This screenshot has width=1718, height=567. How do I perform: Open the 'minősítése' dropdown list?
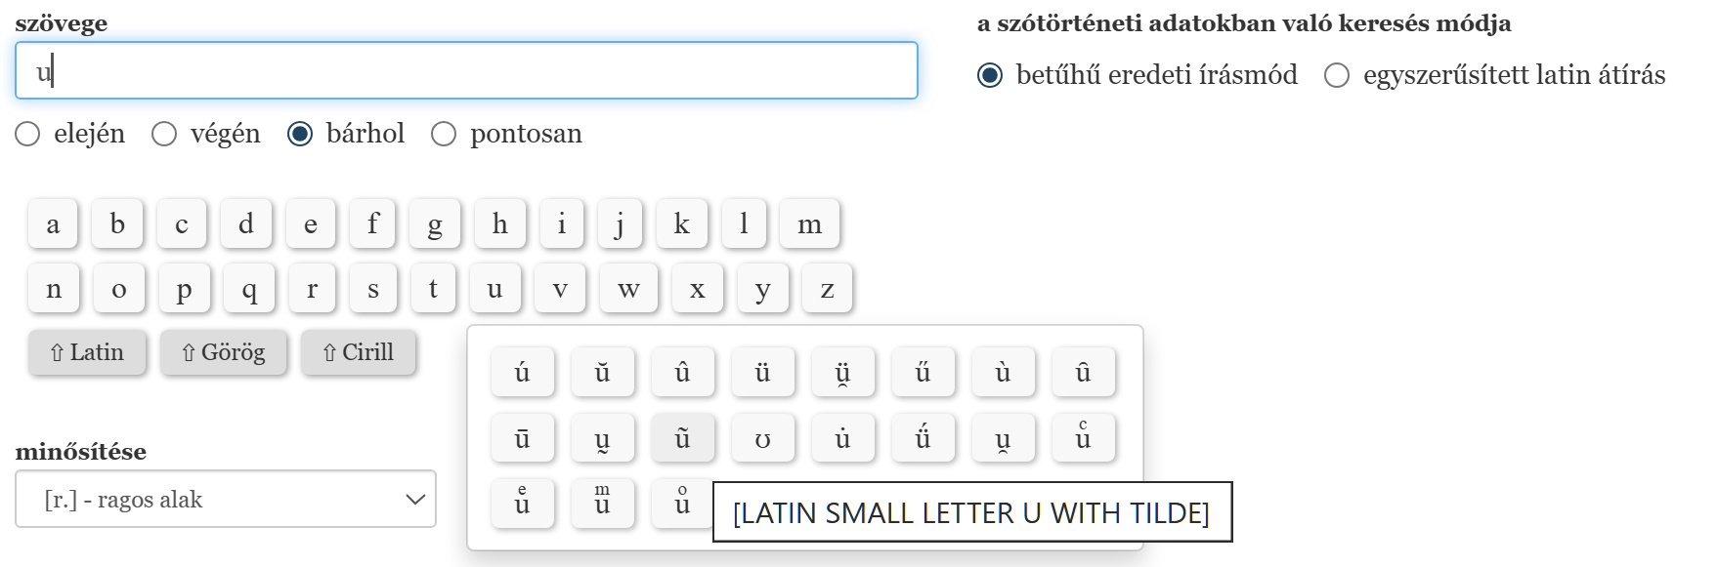click(x=226, y=500)
